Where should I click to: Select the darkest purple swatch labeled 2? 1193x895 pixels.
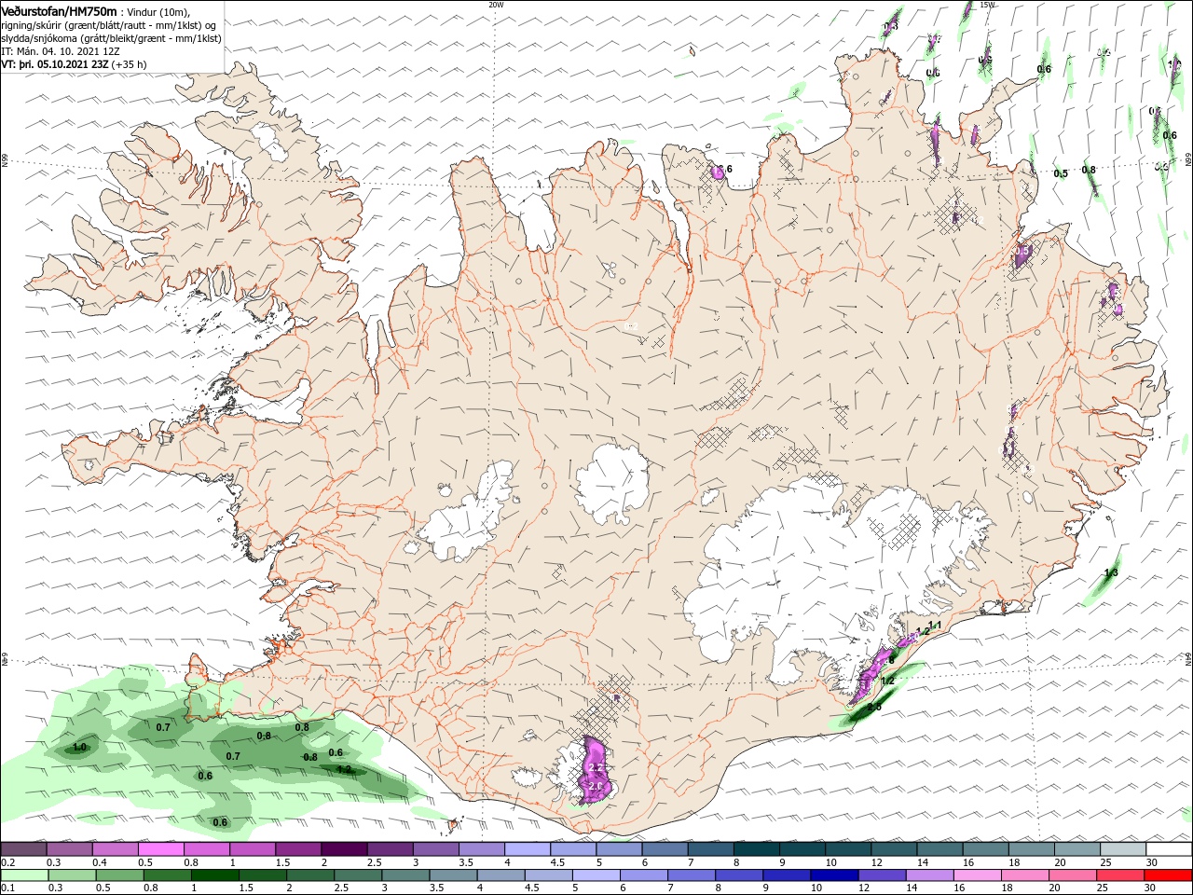pos(344,849)
